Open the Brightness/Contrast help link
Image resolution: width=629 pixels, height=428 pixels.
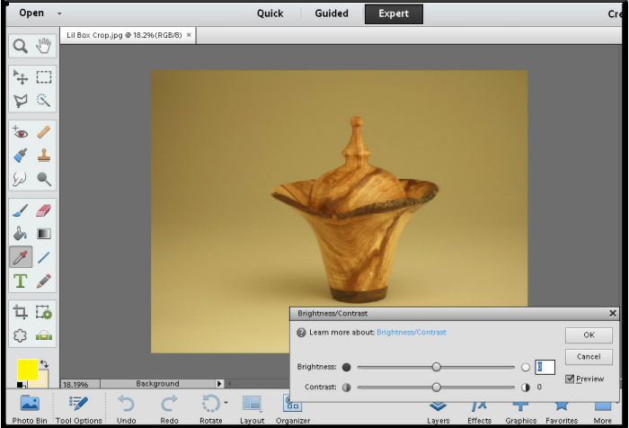pyautogui.click(x=411, y=333)
